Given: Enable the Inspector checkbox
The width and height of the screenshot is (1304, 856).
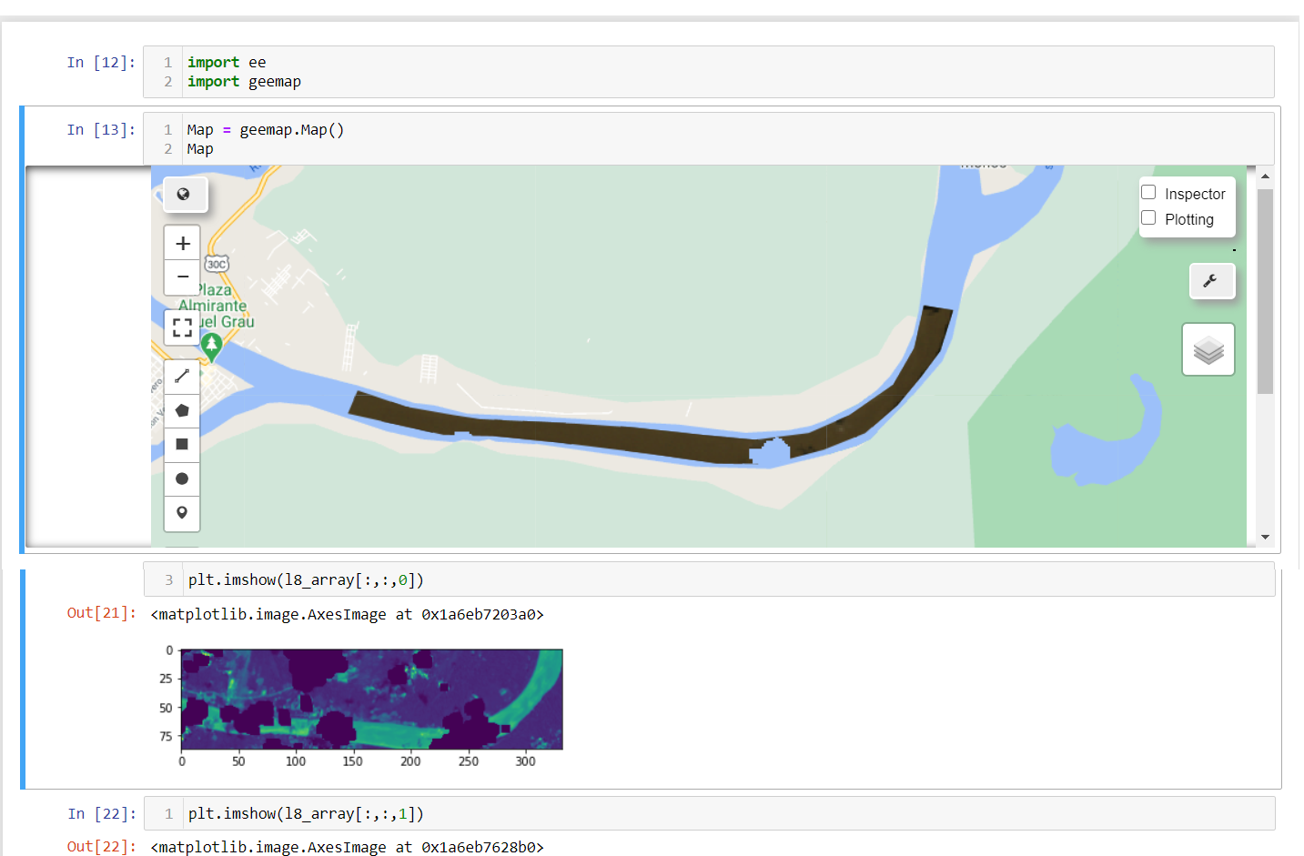Looking at the screenshot, I should click(1148, 191).
